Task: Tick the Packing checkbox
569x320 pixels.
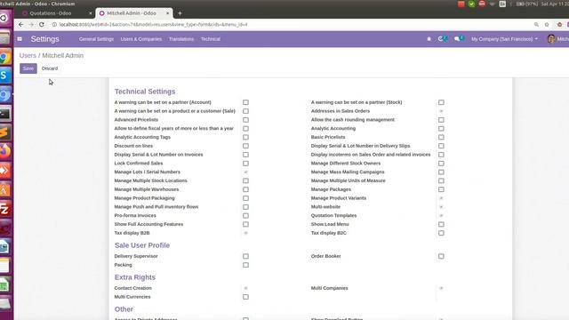Action: pos(245,265)
